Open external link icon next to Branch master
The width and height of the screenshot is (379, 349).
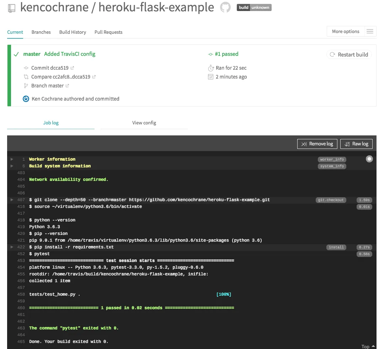coord(68,86)
